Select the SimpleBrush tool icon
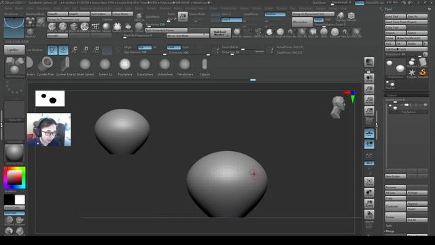The height and width of the screenshot is (245, 435). pos(423,73)
